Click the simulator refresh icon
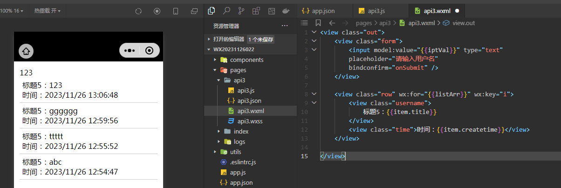Screen dimensions: 561x188 pos(138,11)
